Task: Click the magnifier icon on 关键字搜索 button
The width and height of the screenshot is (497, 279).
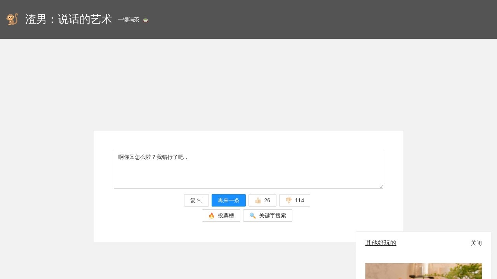Action: coord(252,215)
